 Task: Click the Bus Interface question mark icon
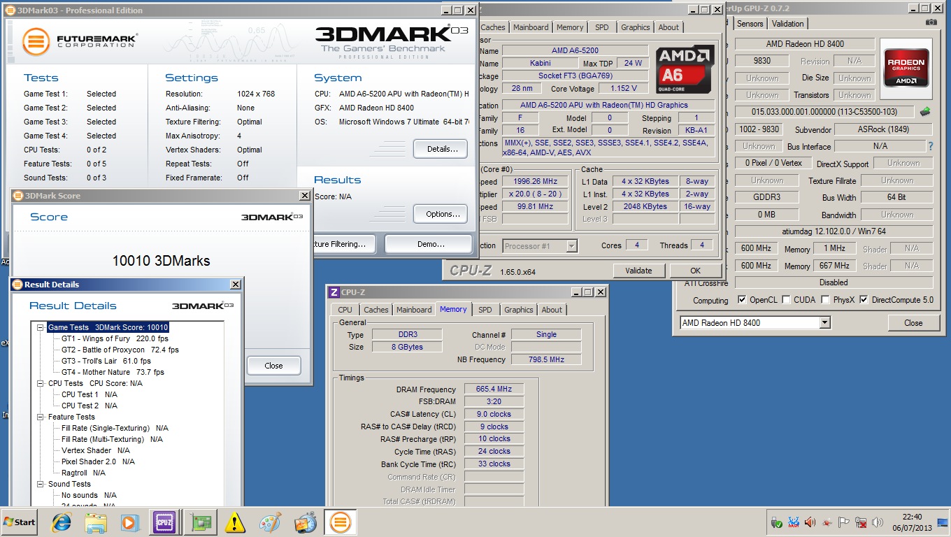click(930, 146)
